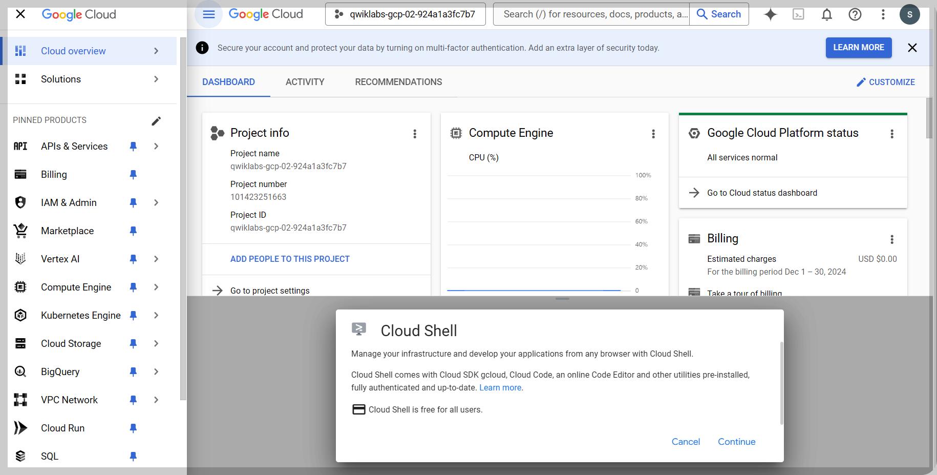Click the Billing icon in sidebar

click(20, 174)
